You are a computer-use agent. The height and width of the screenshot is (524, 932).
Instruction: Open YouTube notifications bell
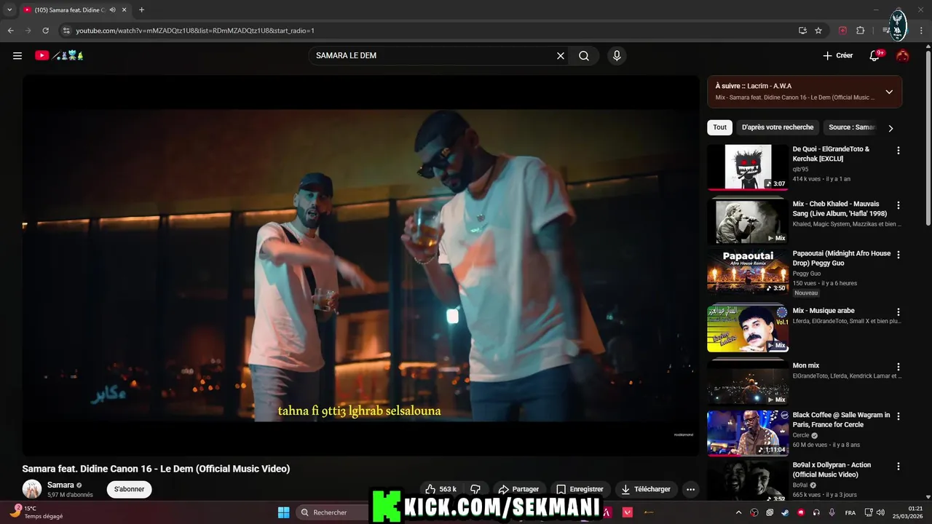(x=875, y=55)
